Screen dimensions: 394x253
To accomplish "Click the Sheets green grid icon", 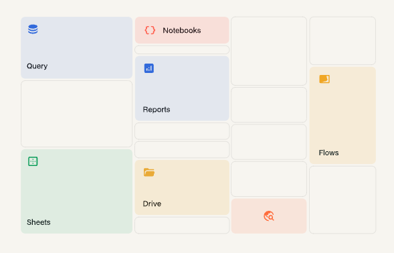I will tap(33, 161).
